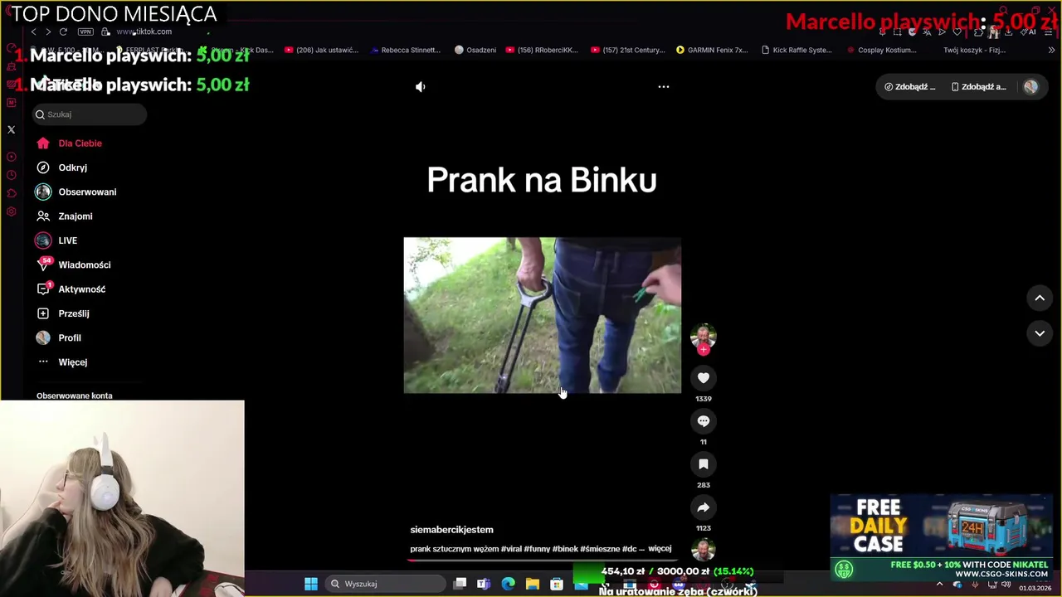The width and height of the screenshot is (1062, 597).
Task: Show hidden system tray icons
Action: click(939, 584)
